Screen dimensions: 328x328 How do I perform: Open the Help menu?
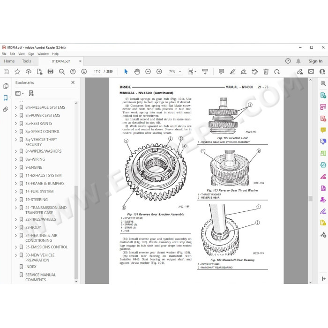(x=55, y=54)
